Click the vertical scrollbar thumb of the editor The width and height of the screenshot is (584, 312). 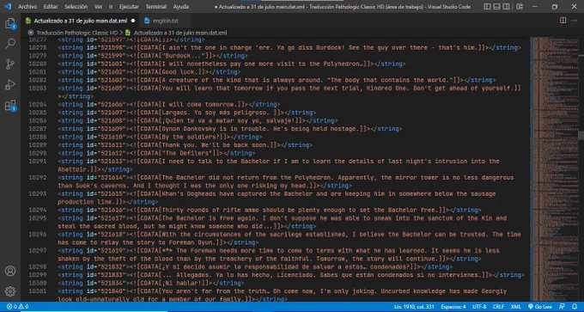coord(581,135)
